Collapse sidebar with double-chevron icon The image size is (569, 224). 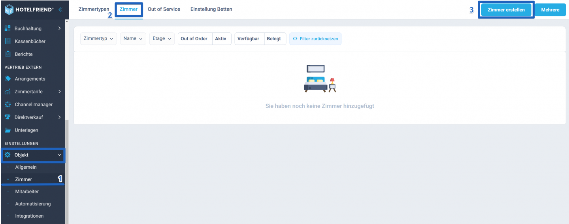[60, 9]
